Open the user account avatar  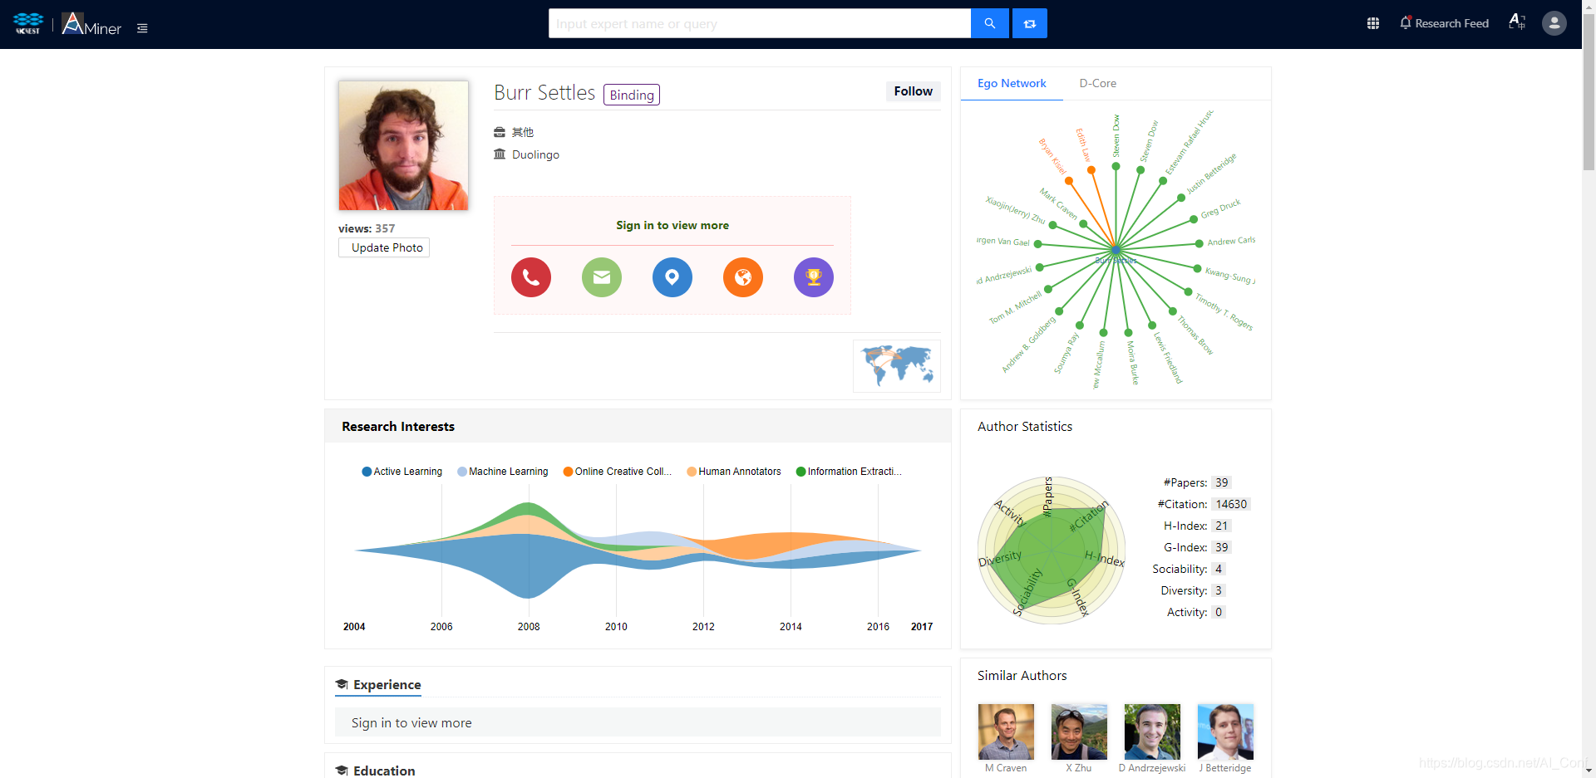(x=1554, y=23)
